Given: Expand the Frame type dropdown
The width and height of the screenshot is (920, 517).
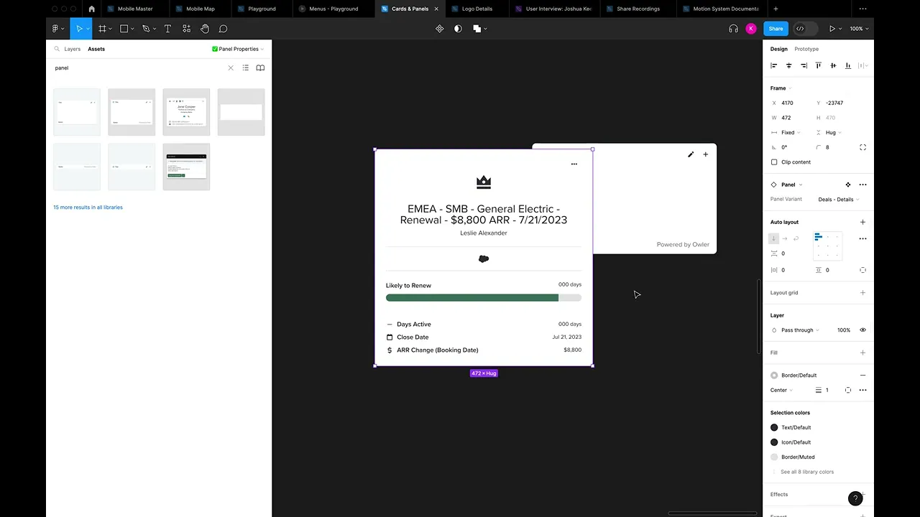Looking at the screenshot, I should point(781,88).
